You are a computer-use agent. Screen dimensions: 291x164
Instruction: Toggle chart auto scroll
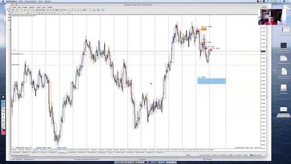point(88,10)
